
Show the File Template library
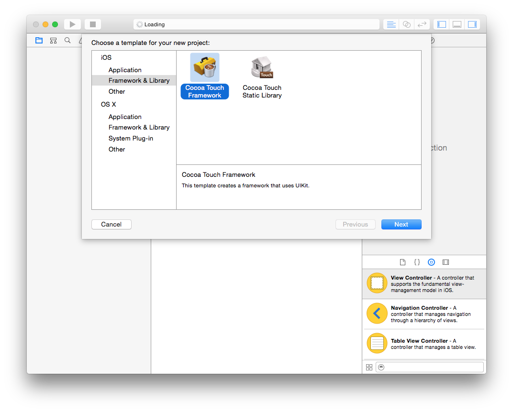pyautogui.click(x=402, y=262)
